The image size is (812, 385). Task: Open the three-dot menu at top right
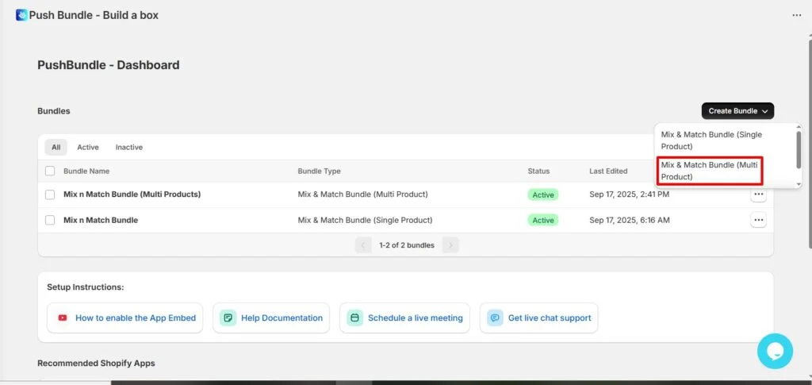click(x=796, y=16)
